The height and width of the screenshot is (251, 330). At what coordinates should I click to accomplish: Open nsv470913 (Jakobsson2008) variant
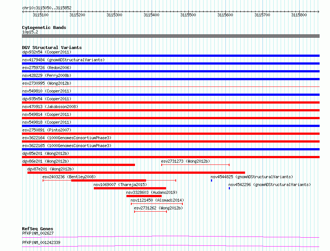tap(50, 107)
